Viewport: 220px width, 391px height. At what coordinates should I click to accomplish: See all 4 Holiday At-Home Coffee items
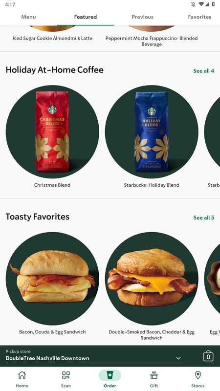pos(203,71)
